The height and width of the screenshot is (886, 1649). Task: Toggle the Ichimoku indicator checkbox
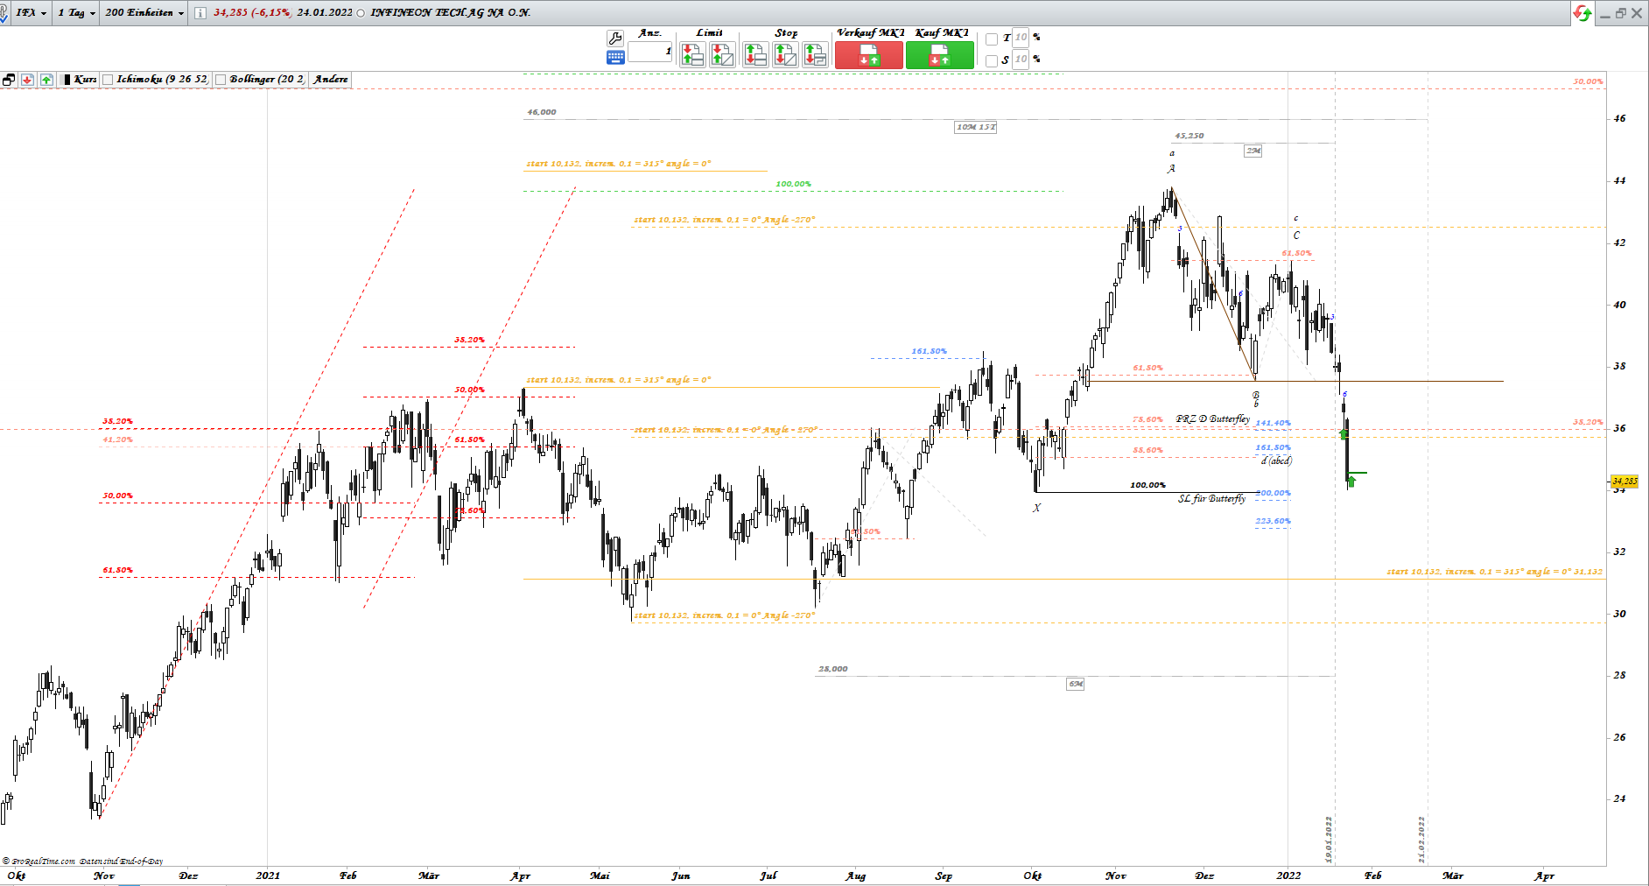pyautogui.click(x=108, y=80)
